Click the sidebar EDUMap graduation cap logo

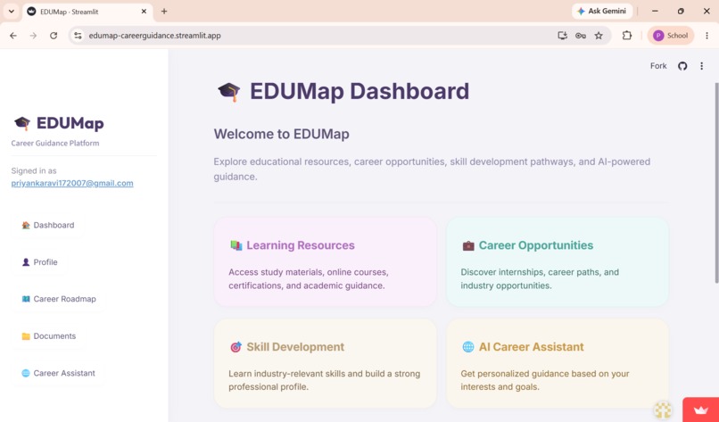(x=21, y=123)
